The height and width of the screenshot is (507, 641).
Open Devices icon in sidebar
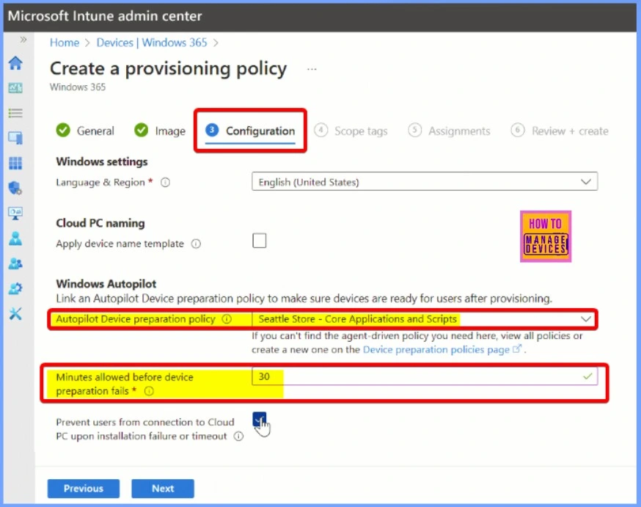(15, 138)
